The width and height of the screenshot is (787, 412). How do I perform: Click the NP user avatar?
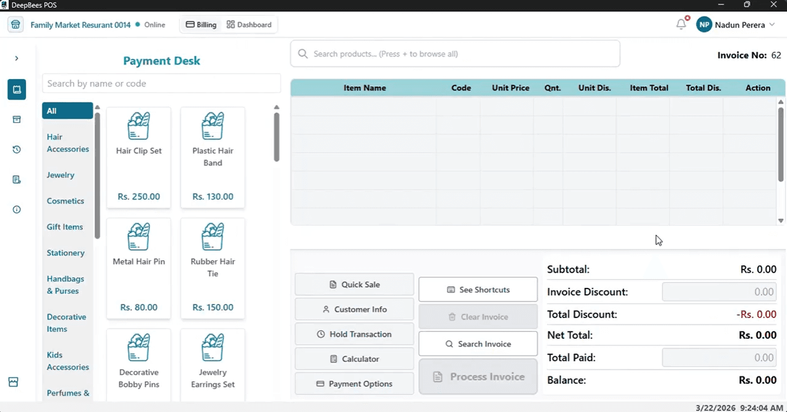pos(704,25)
